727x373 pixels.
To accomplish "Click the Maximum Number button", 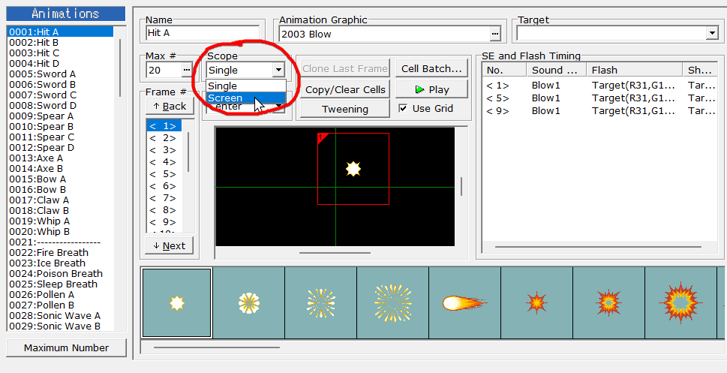I will tap(66, 348).
